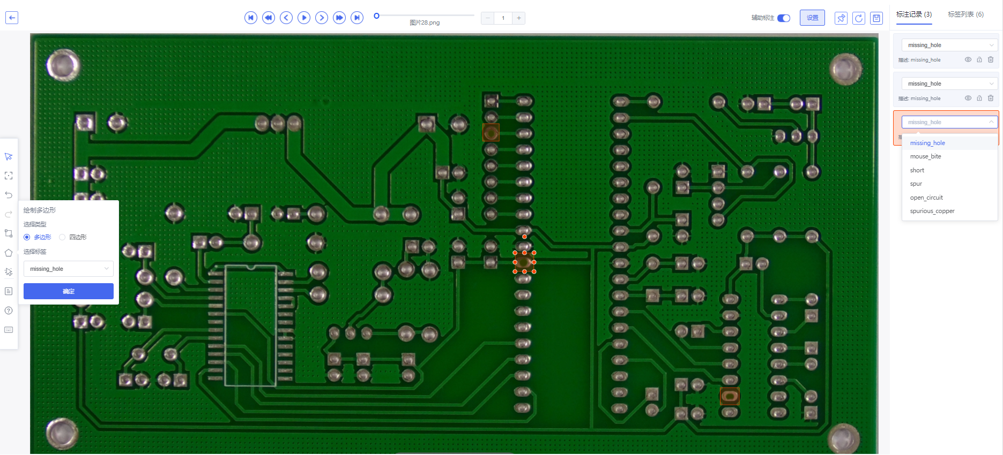
Task: Expand the first annotation's label dropdown
Action: tap(948, 45)
